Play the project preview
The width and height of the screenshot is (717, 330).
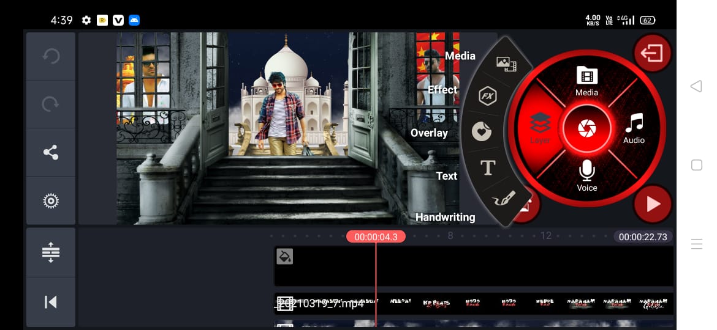[653, 204]
